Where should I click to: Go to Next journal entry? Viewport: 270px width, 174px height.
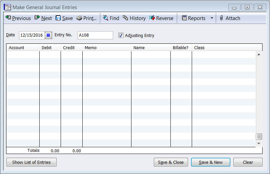pos(43,18)
